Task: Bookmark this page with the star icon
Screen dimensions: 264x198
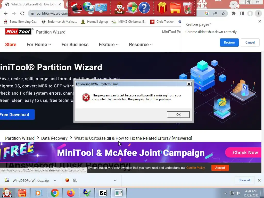Action: pyautogui.click(x=223, y=13)
